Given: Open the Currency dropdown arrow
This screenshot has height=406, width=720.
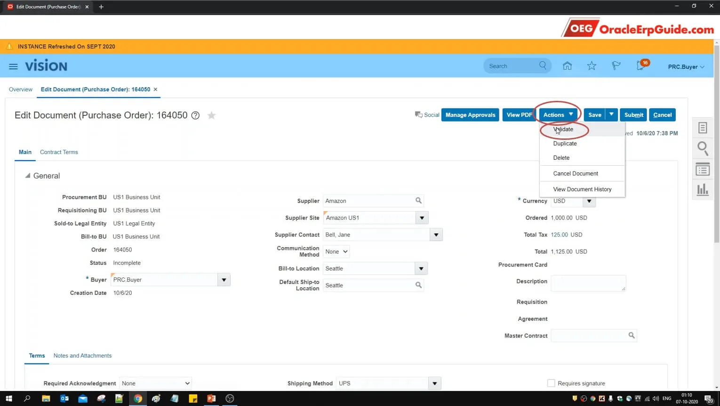Looking at the screenshot, I should (x=589, y=201).
